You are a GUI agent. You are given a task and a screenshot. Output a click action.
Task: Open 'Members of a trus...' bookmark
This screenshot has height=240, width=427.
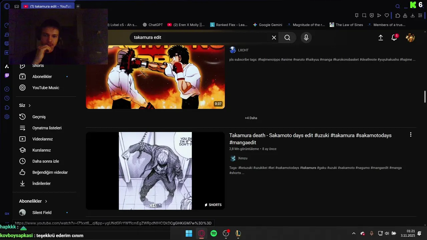click(x=386, y=25)
